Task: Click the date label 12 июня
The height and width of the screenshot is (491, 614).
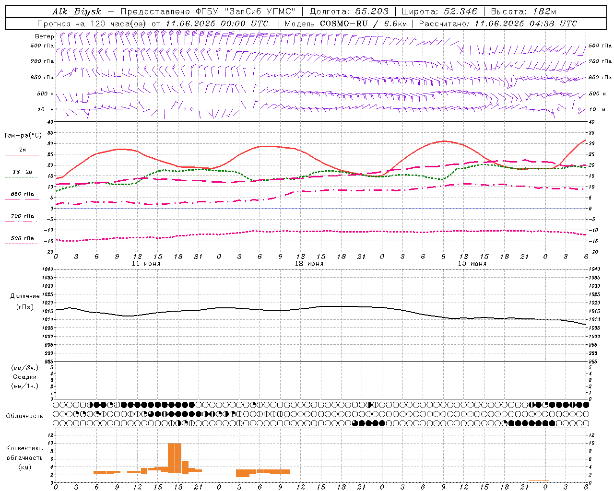Action: pyautogui.click(x=309, y=264)
